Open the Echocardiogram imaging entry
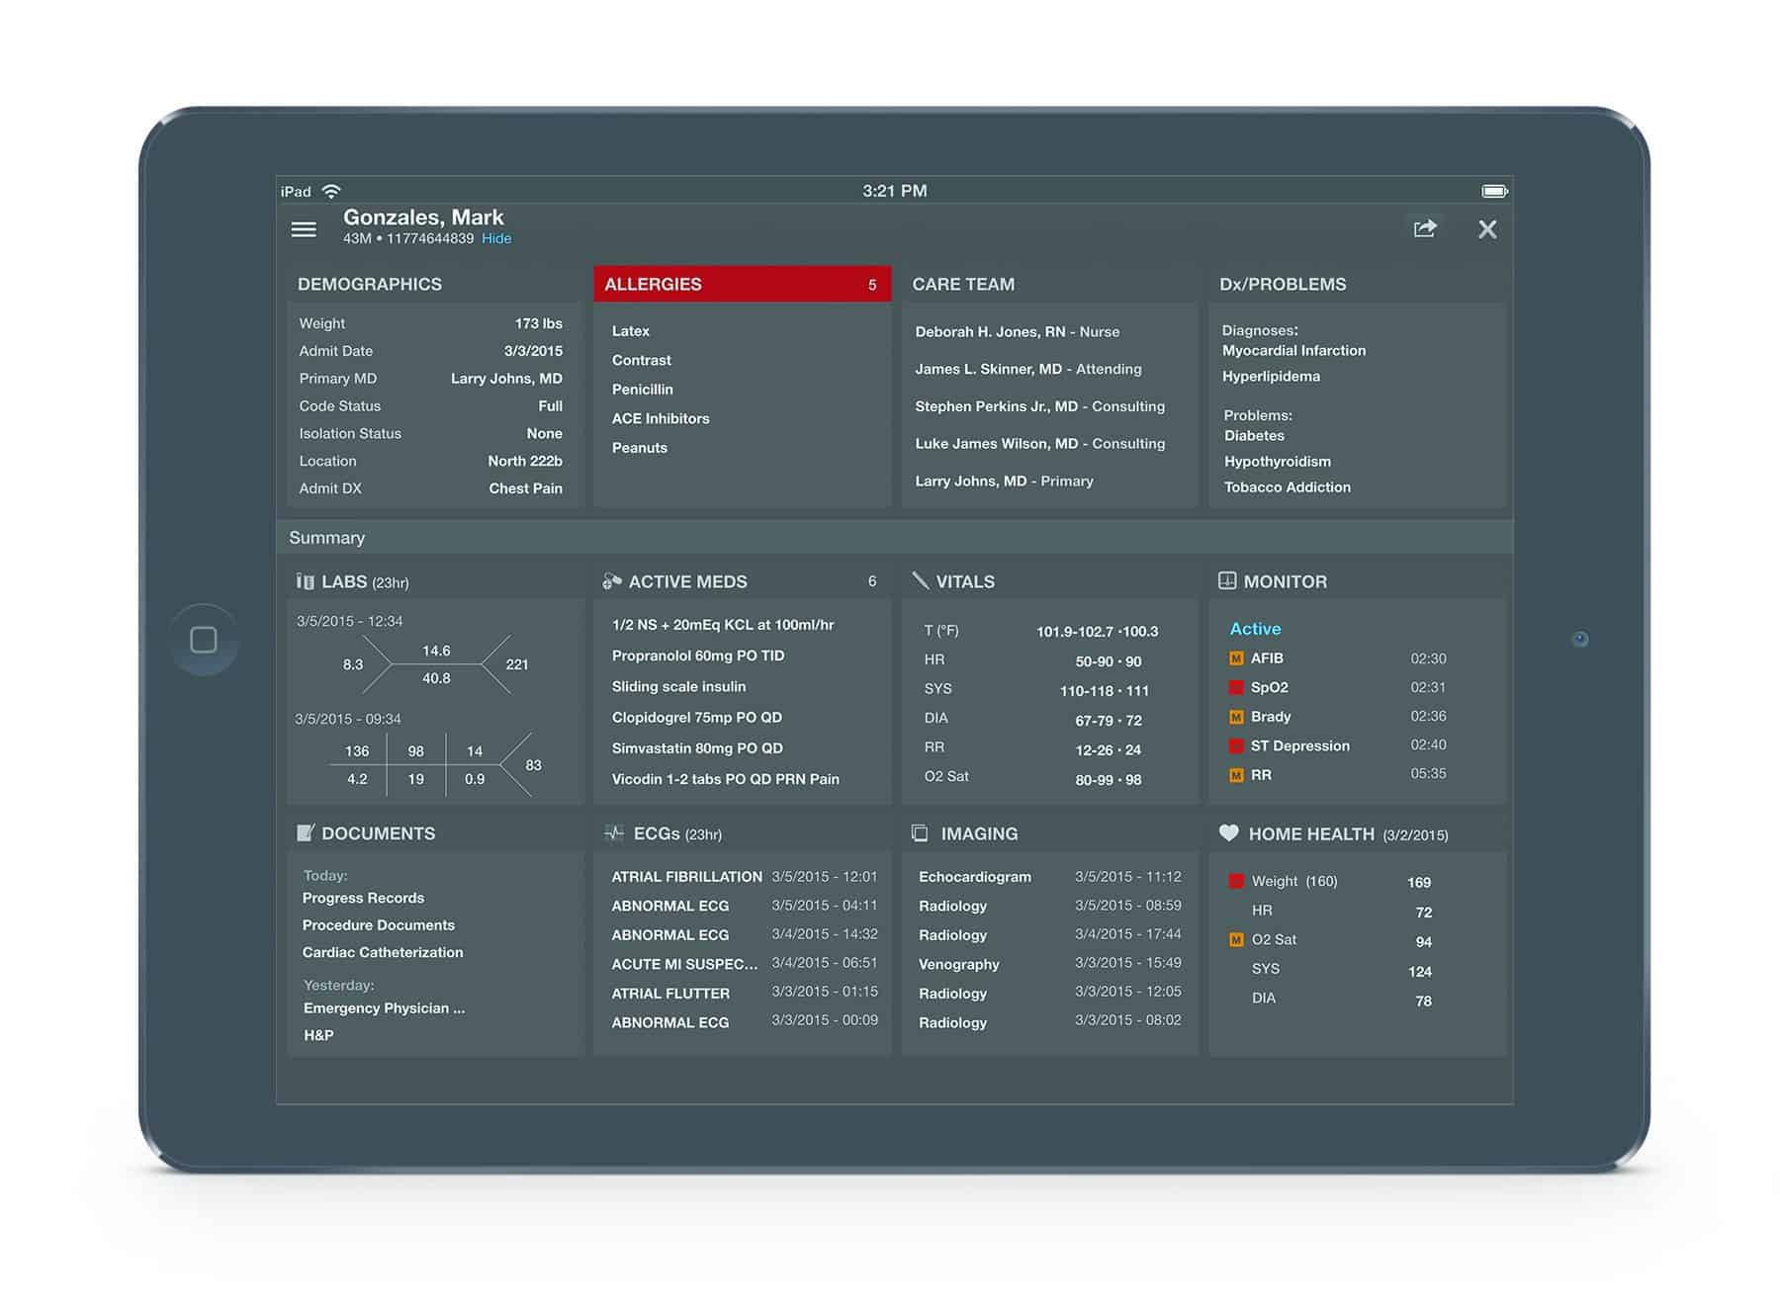Image resolution: width=1780 pixels, height=1311 pixels. (x=974, y=877)
